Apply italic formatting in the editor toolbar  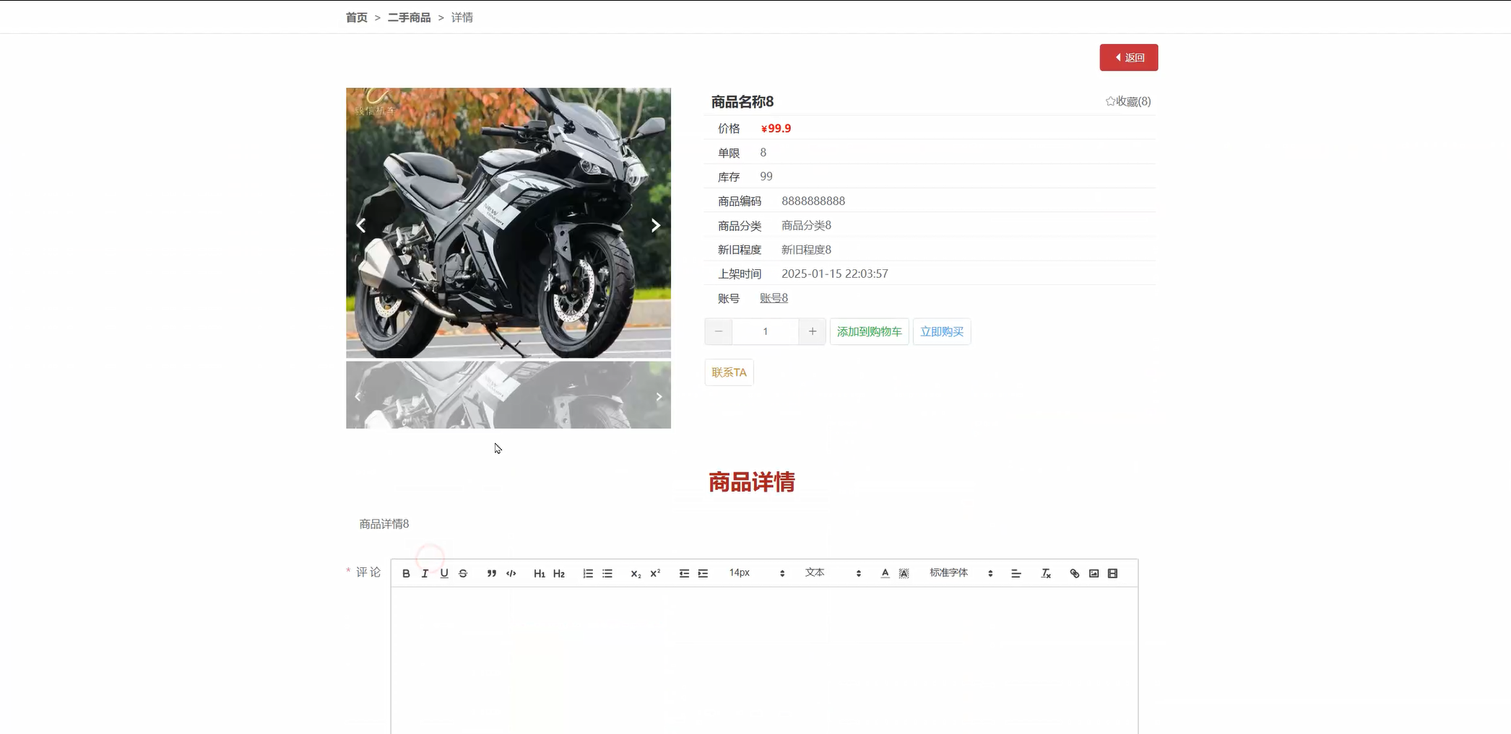[x=425, y=572]
